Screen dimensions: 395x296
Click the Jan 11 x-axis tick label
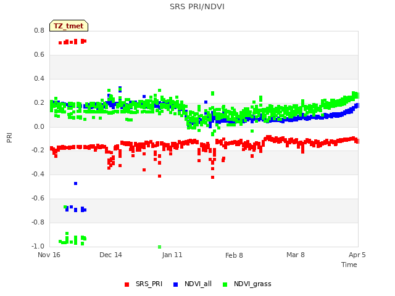point(172,255)
